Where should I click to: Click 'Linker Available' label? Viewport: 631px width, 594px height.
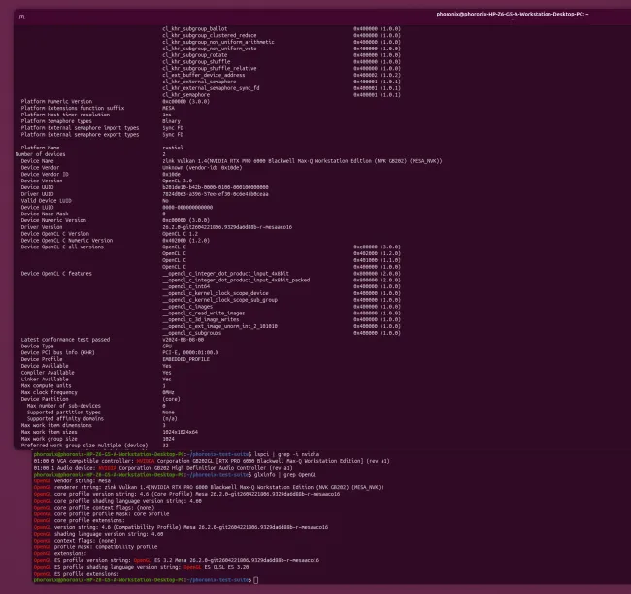coord(45,379)
